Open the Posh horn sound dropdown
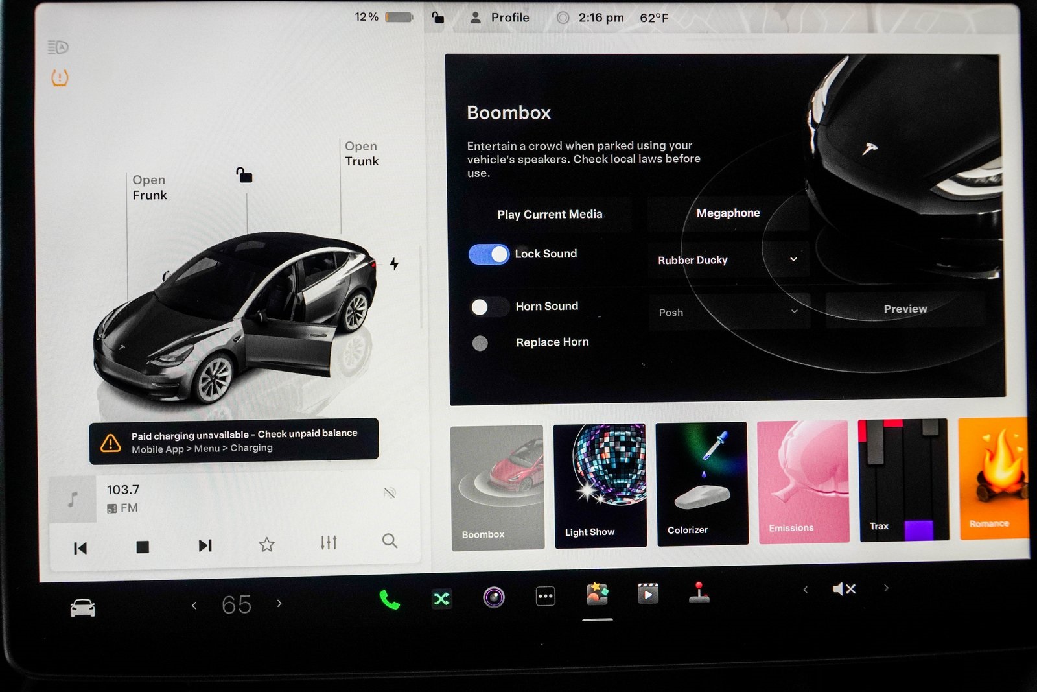Viewport: 1037px width, 692px height. (x=728, y=312)
